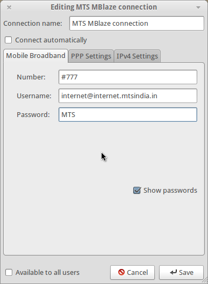Focus the Connection name text field
The width and height of the screenshot is (208, 284).
(137, 24)
